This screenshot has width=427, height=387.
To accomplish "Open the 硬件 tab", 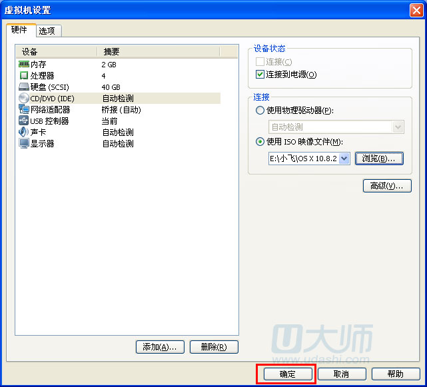I will point(20,30).
